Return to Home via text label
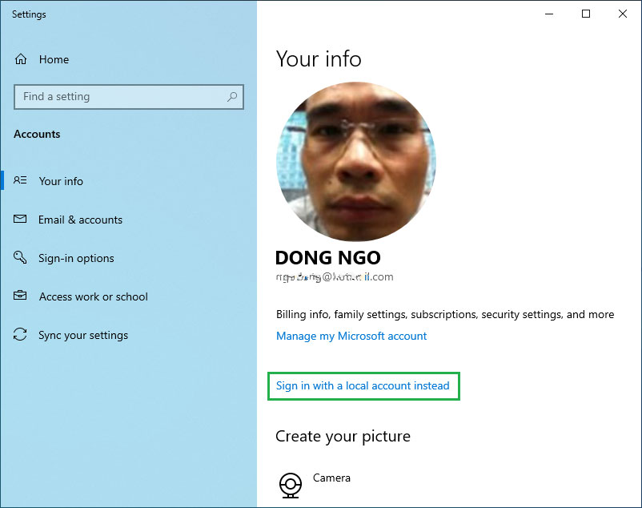This screenshot has width=642, height=508. coord(54,59)
